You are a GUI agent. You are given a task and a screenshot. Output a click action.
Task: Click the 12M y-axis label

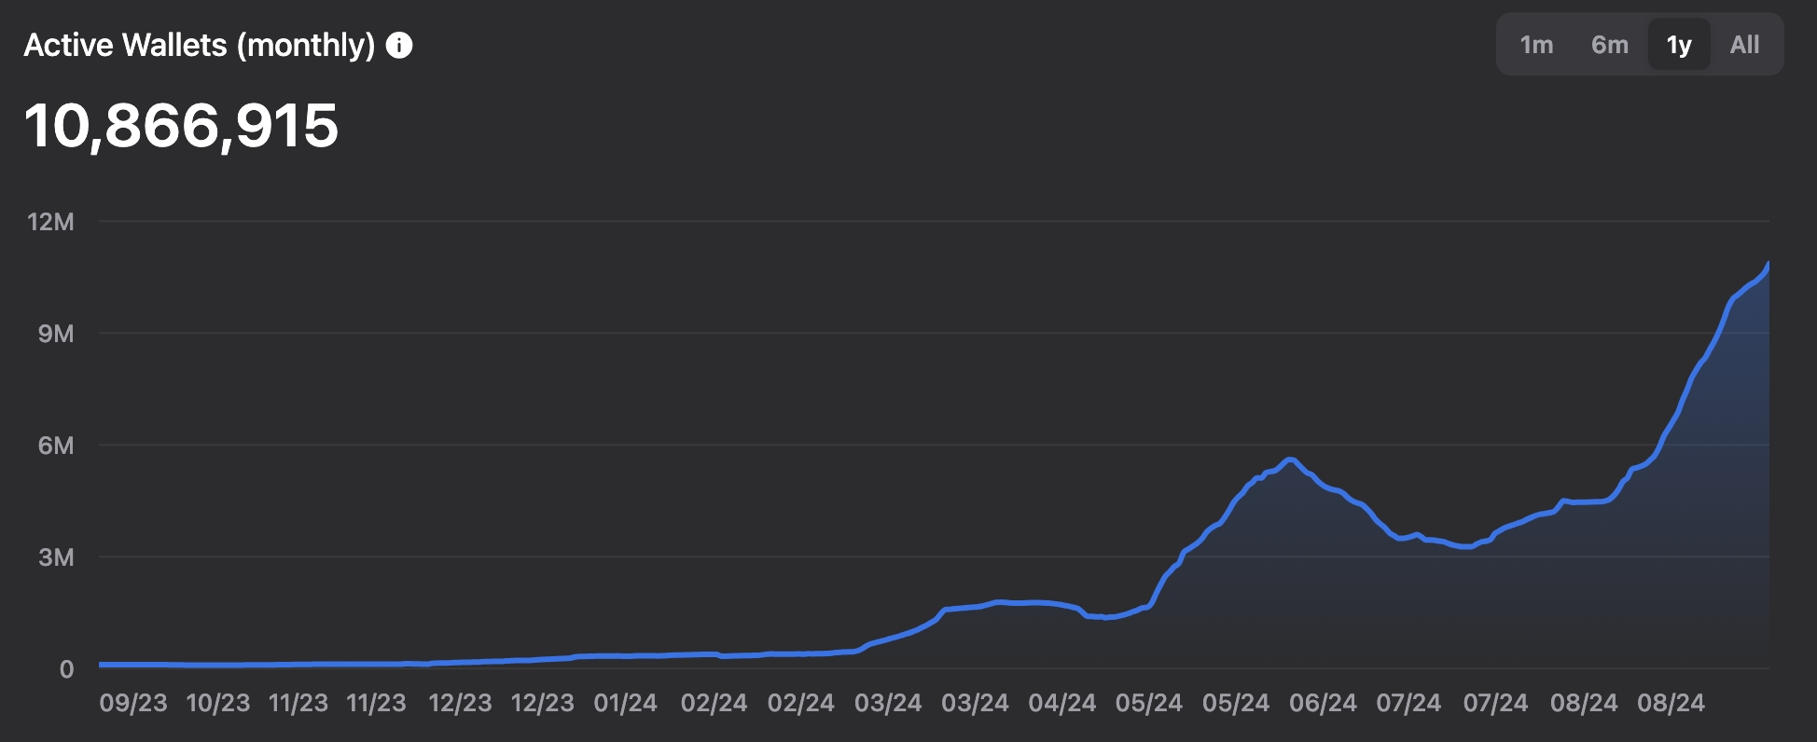[50, 222]
